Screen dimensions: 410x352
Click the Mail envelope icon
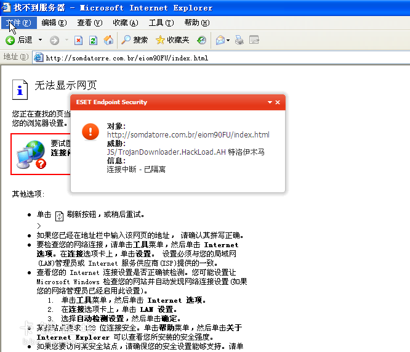(220, 40)
